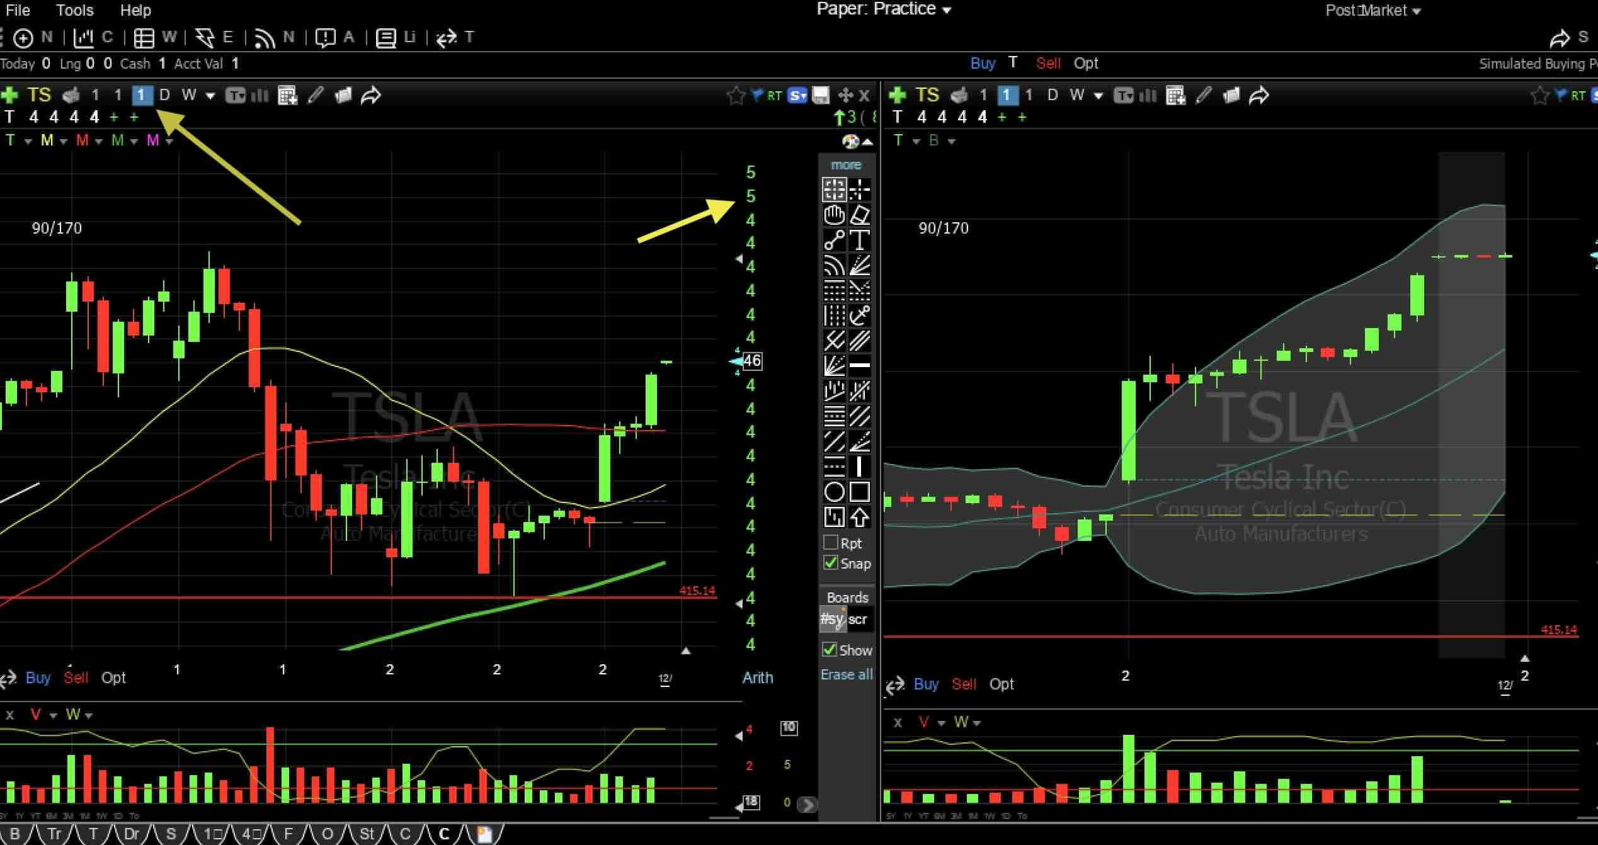Uncheck the Snap checkbox

(831, 563)
